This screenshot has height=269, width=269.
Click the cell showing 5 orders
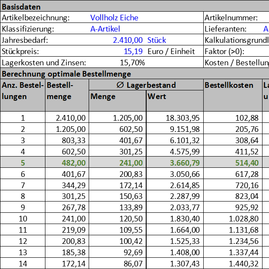22,163
